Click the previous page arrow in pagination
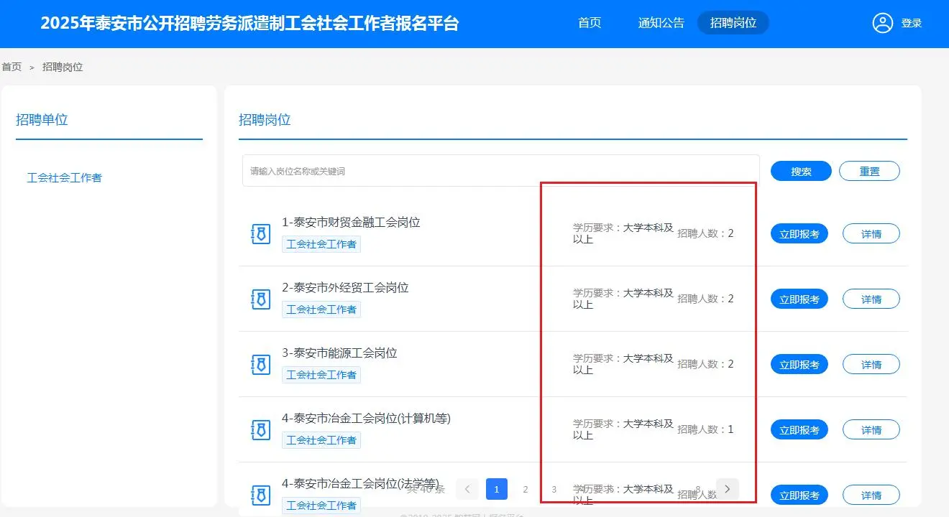The image size is (949, 517). tap(467, 488)
